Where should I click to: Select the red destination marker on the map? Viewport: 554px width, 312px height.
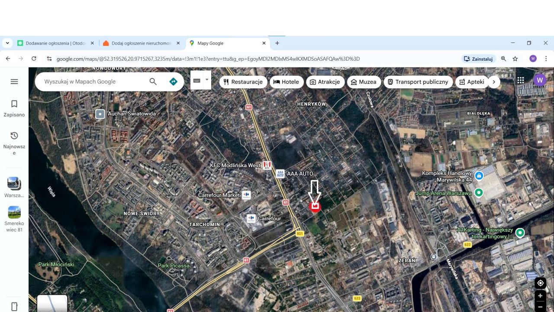coord(315,207)
